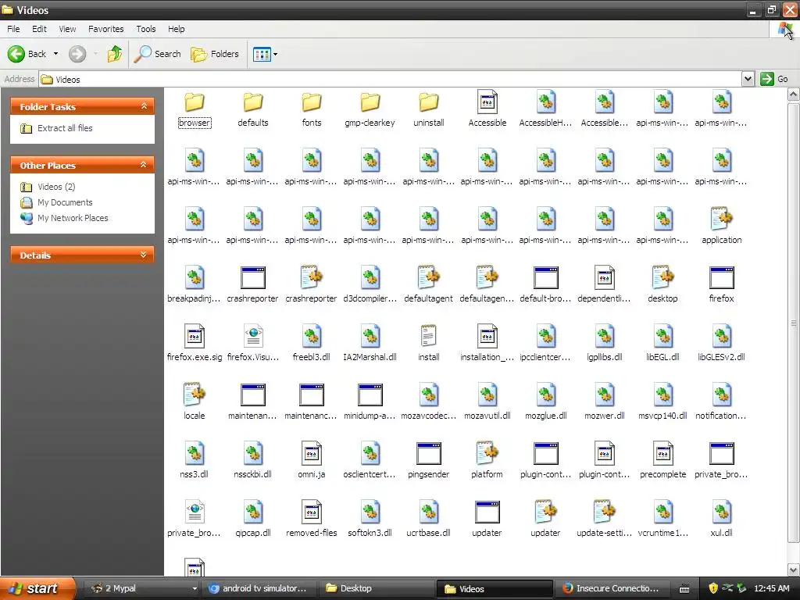Open the Favorites menu
800x600 pixels.
click(105, 29)
